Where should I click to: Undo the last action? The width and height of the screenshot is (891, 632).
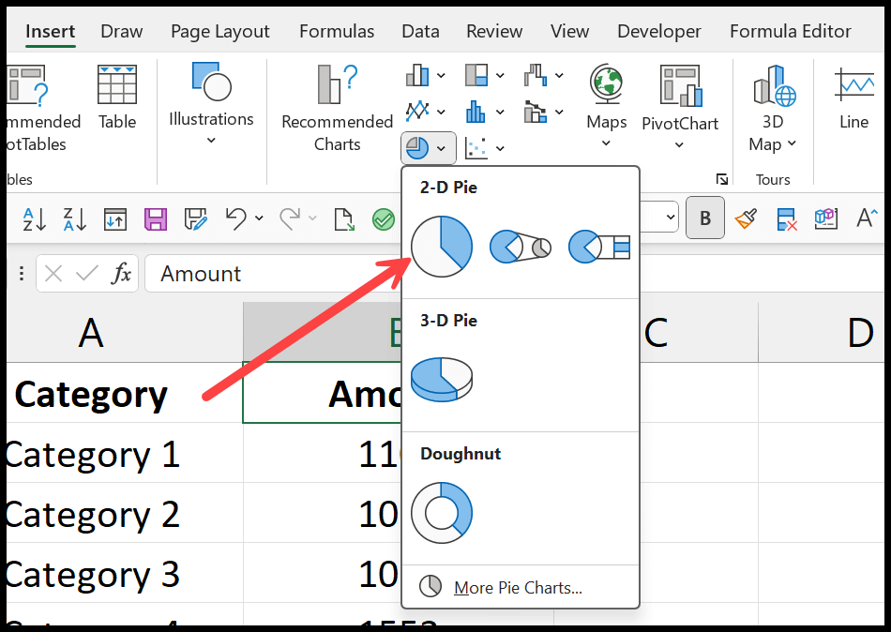click(235, 218)
